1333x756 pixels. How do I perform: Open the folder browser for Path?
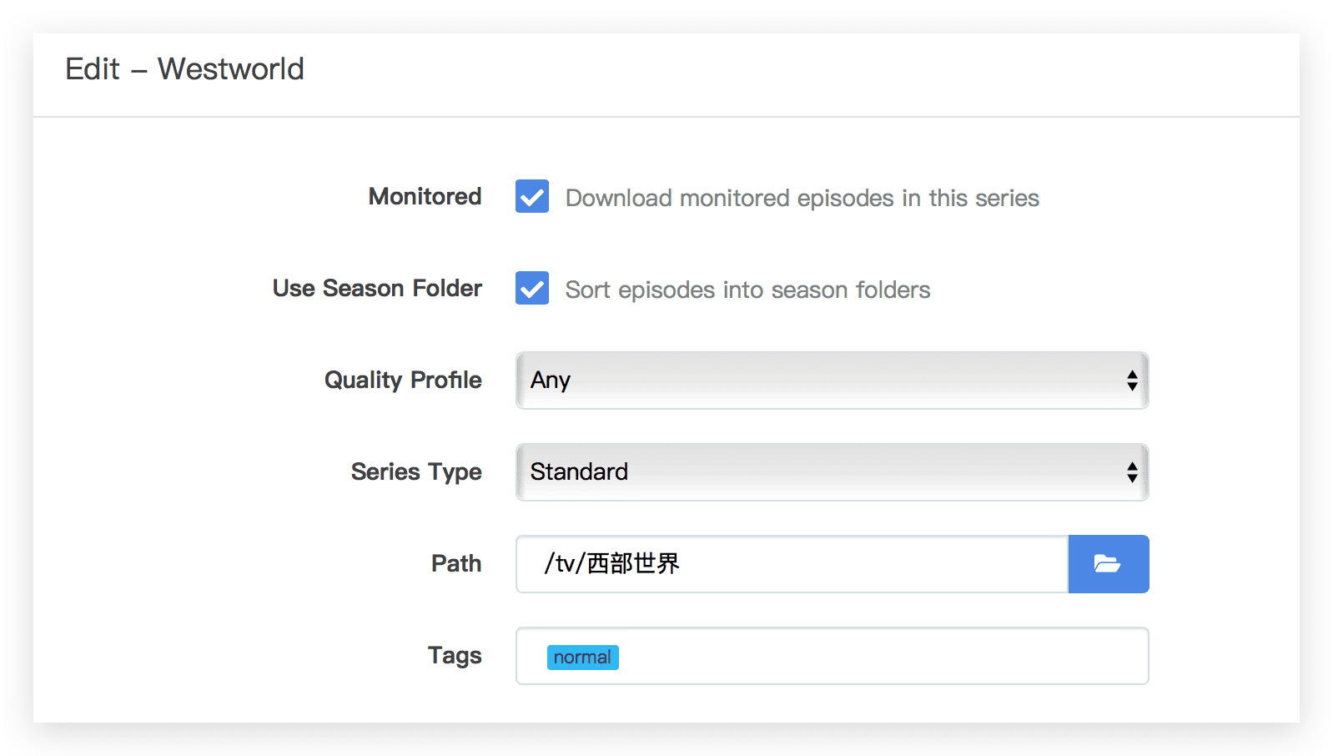[x=1109, y=564]
